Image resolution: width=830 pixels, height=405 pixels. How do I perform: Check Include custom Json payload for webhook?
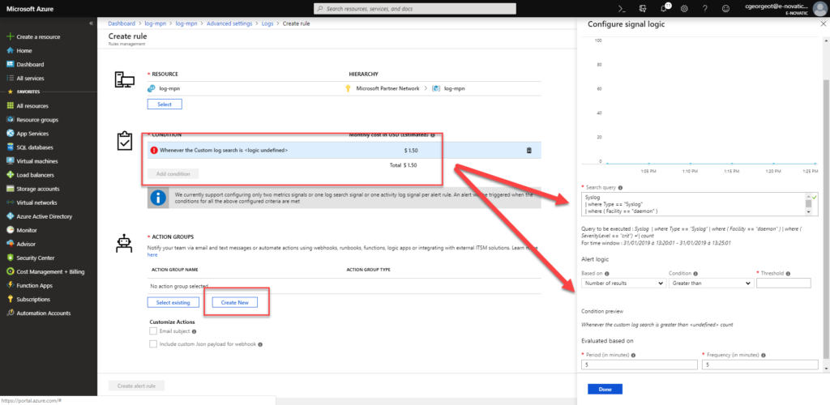point(153,344)
